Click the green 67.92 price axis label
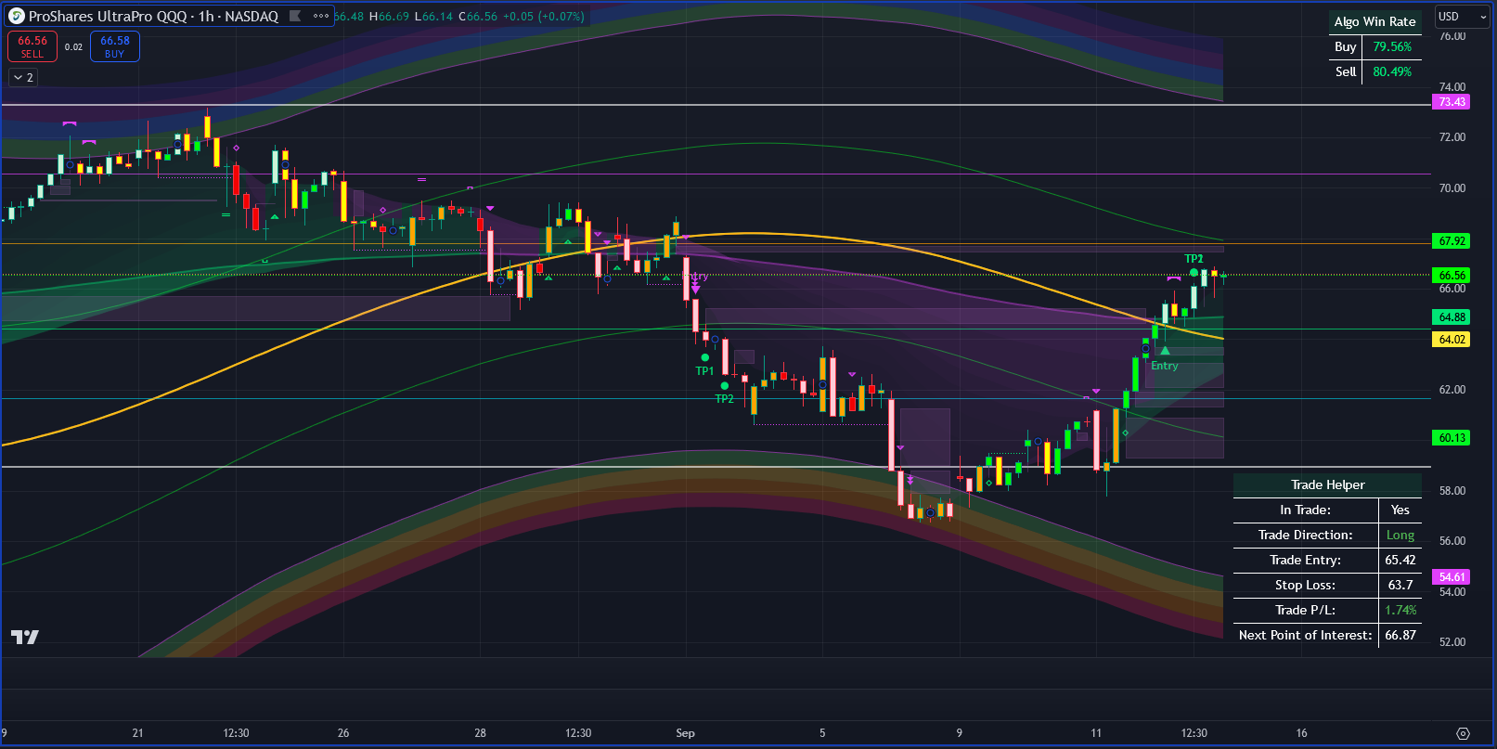The width and height of the screenshot is (1497, 749). tap(1452, 241)
